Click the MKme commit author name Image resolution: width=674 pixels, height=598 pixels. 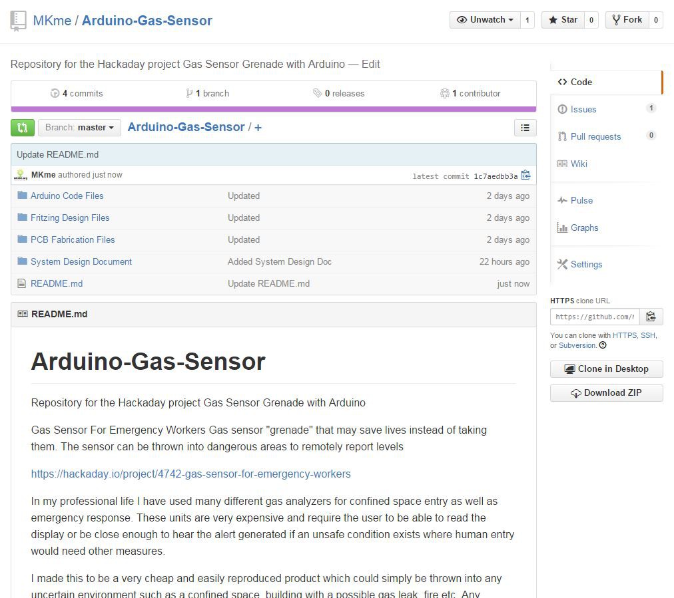(x=43, y=175)
